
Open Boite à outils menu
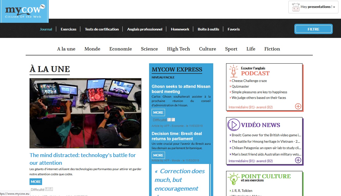(208, 29)
